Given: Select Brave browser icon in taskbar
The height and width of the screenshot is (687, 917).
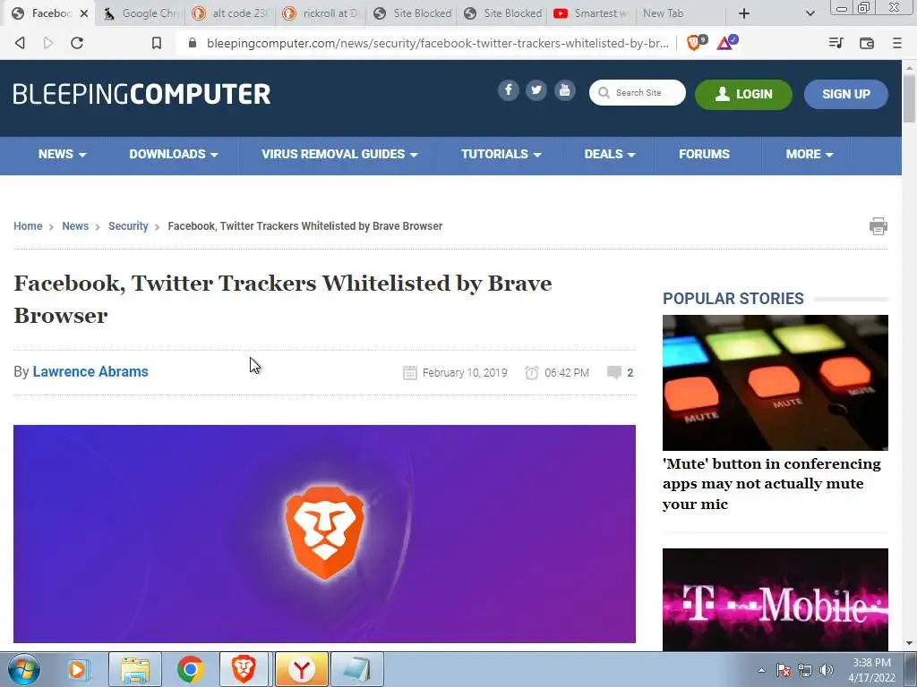Looking at the screenshot, I should pos(244,669).
